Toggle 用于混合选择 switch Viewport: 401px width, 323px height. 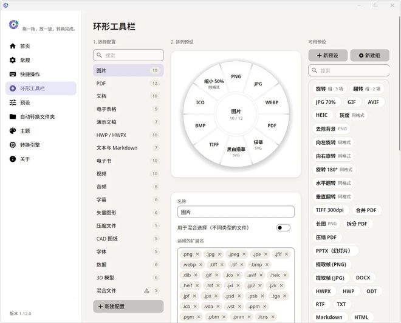click(x=283, y=228)
